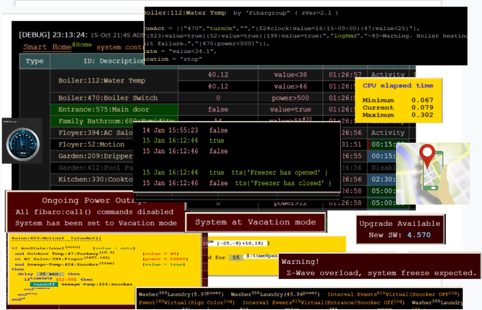482x310 pixels.
Task: Click the power>500 condition cell
Action: click(x=290, y=98)
